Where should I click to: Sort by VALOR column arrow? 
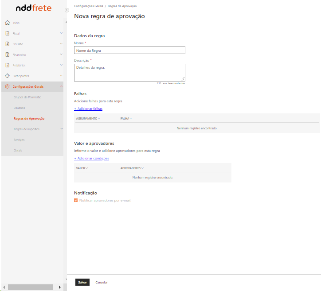[87, 168]
